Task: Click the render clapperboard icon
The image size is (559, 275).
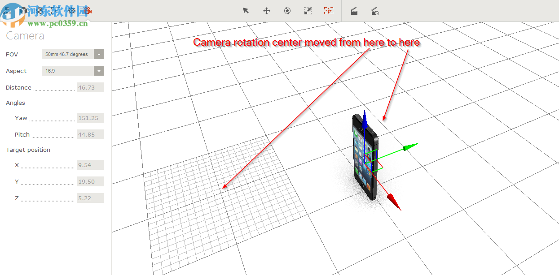Action: pos(354,11)
